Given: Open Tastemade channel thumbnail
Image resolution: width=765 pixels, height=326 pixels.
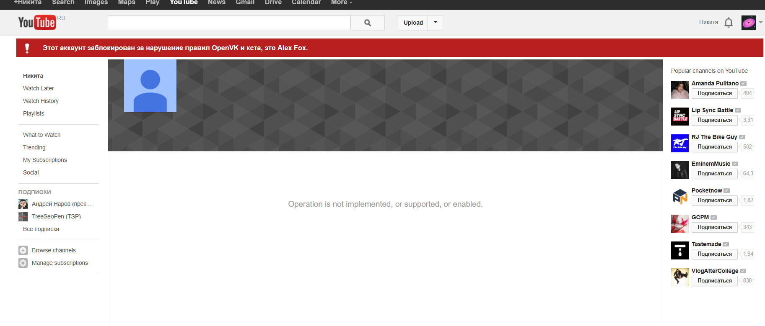Looking at the screenshot, I should [680, 250].
